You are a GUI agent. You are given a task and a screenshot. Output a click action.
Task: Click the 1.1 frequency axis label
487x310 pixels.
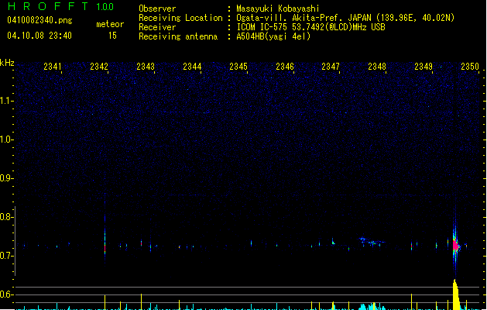pos(5,101)
